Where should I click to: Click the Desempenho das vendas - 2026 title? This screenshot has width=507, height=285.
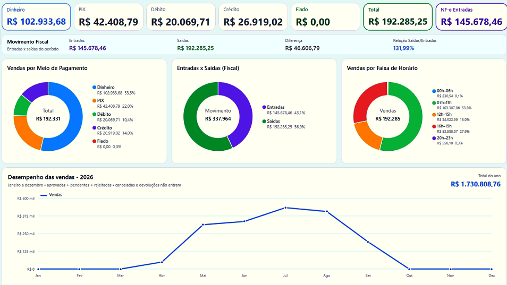pyautogui.click(x=50, y=177)
